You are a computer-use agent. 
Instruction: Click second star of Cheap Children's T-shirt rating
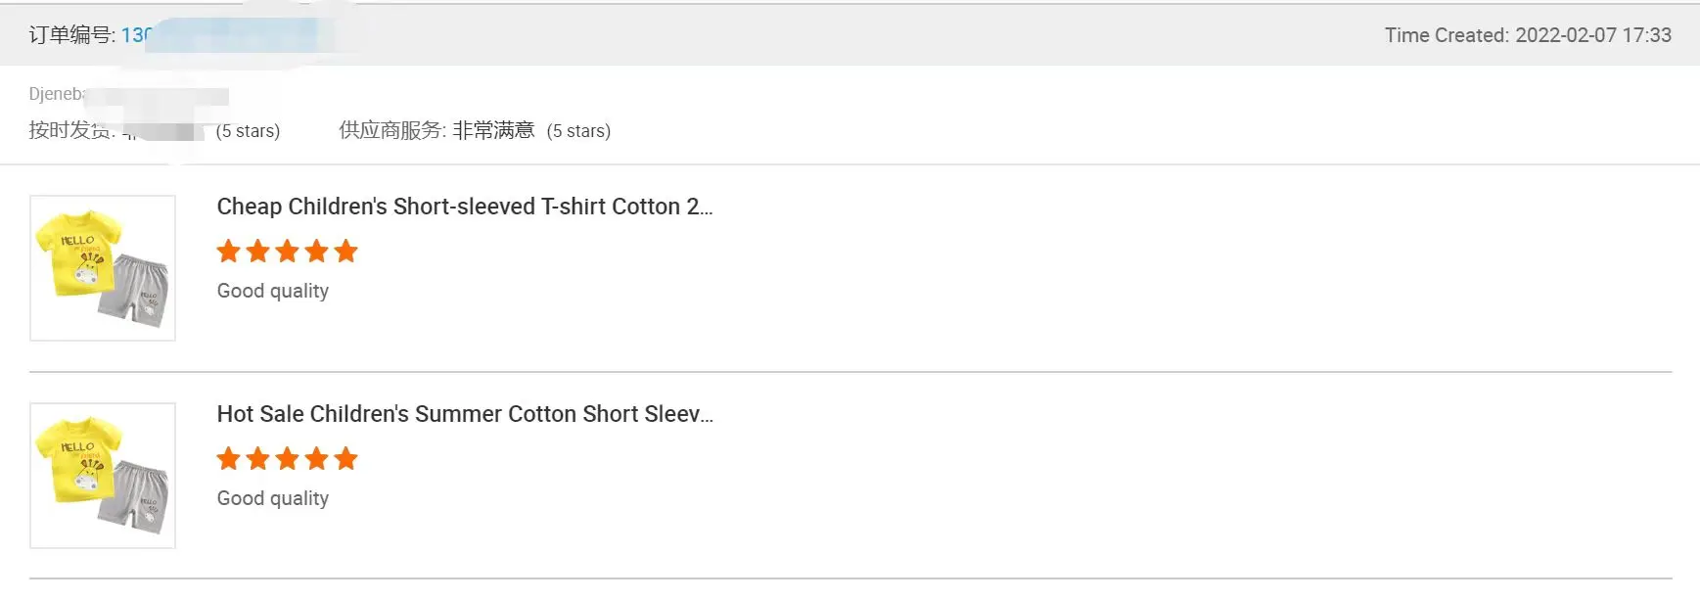tap(258, 252)
